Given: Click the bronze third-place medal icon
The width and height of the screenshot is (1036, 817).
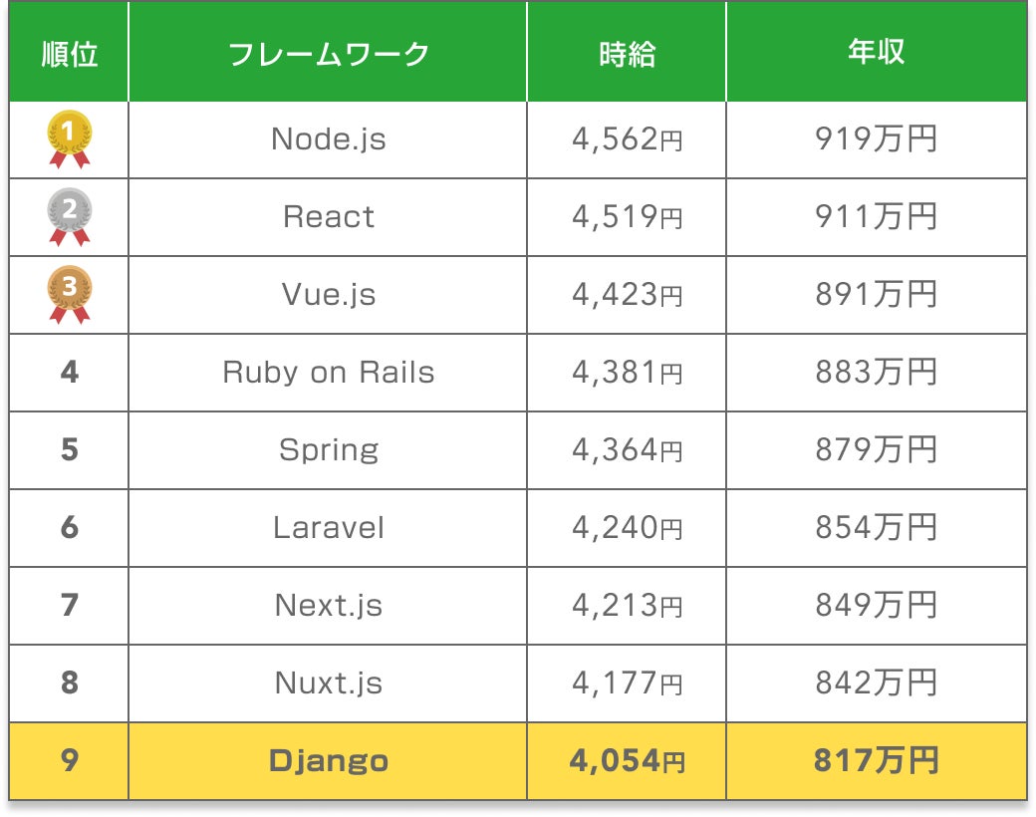Looking at the screenshot, I should pos(70,294).
